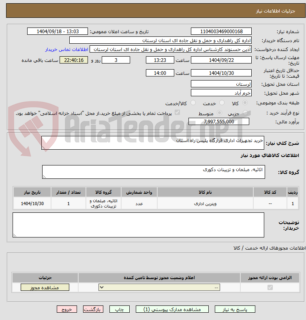The image size is (306, 320).
Task: Click the price validity date 1404/10/30 field
Action: click(x=221, y=73)
